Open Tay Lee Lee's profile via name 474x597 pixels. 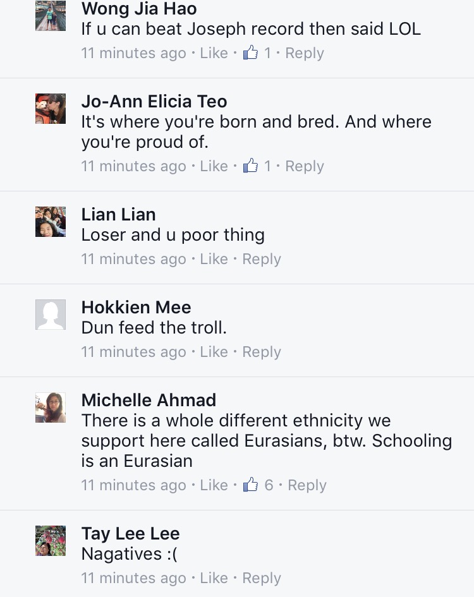tap(130, 533)
